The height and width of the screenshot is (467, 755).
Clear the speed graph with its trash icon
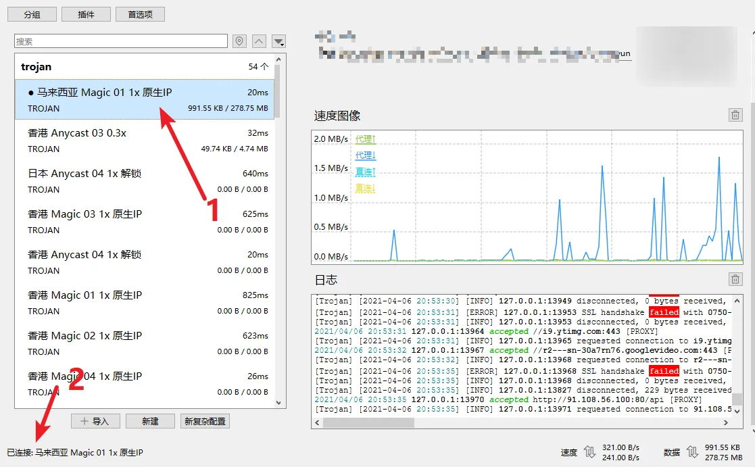click(735, 115)
